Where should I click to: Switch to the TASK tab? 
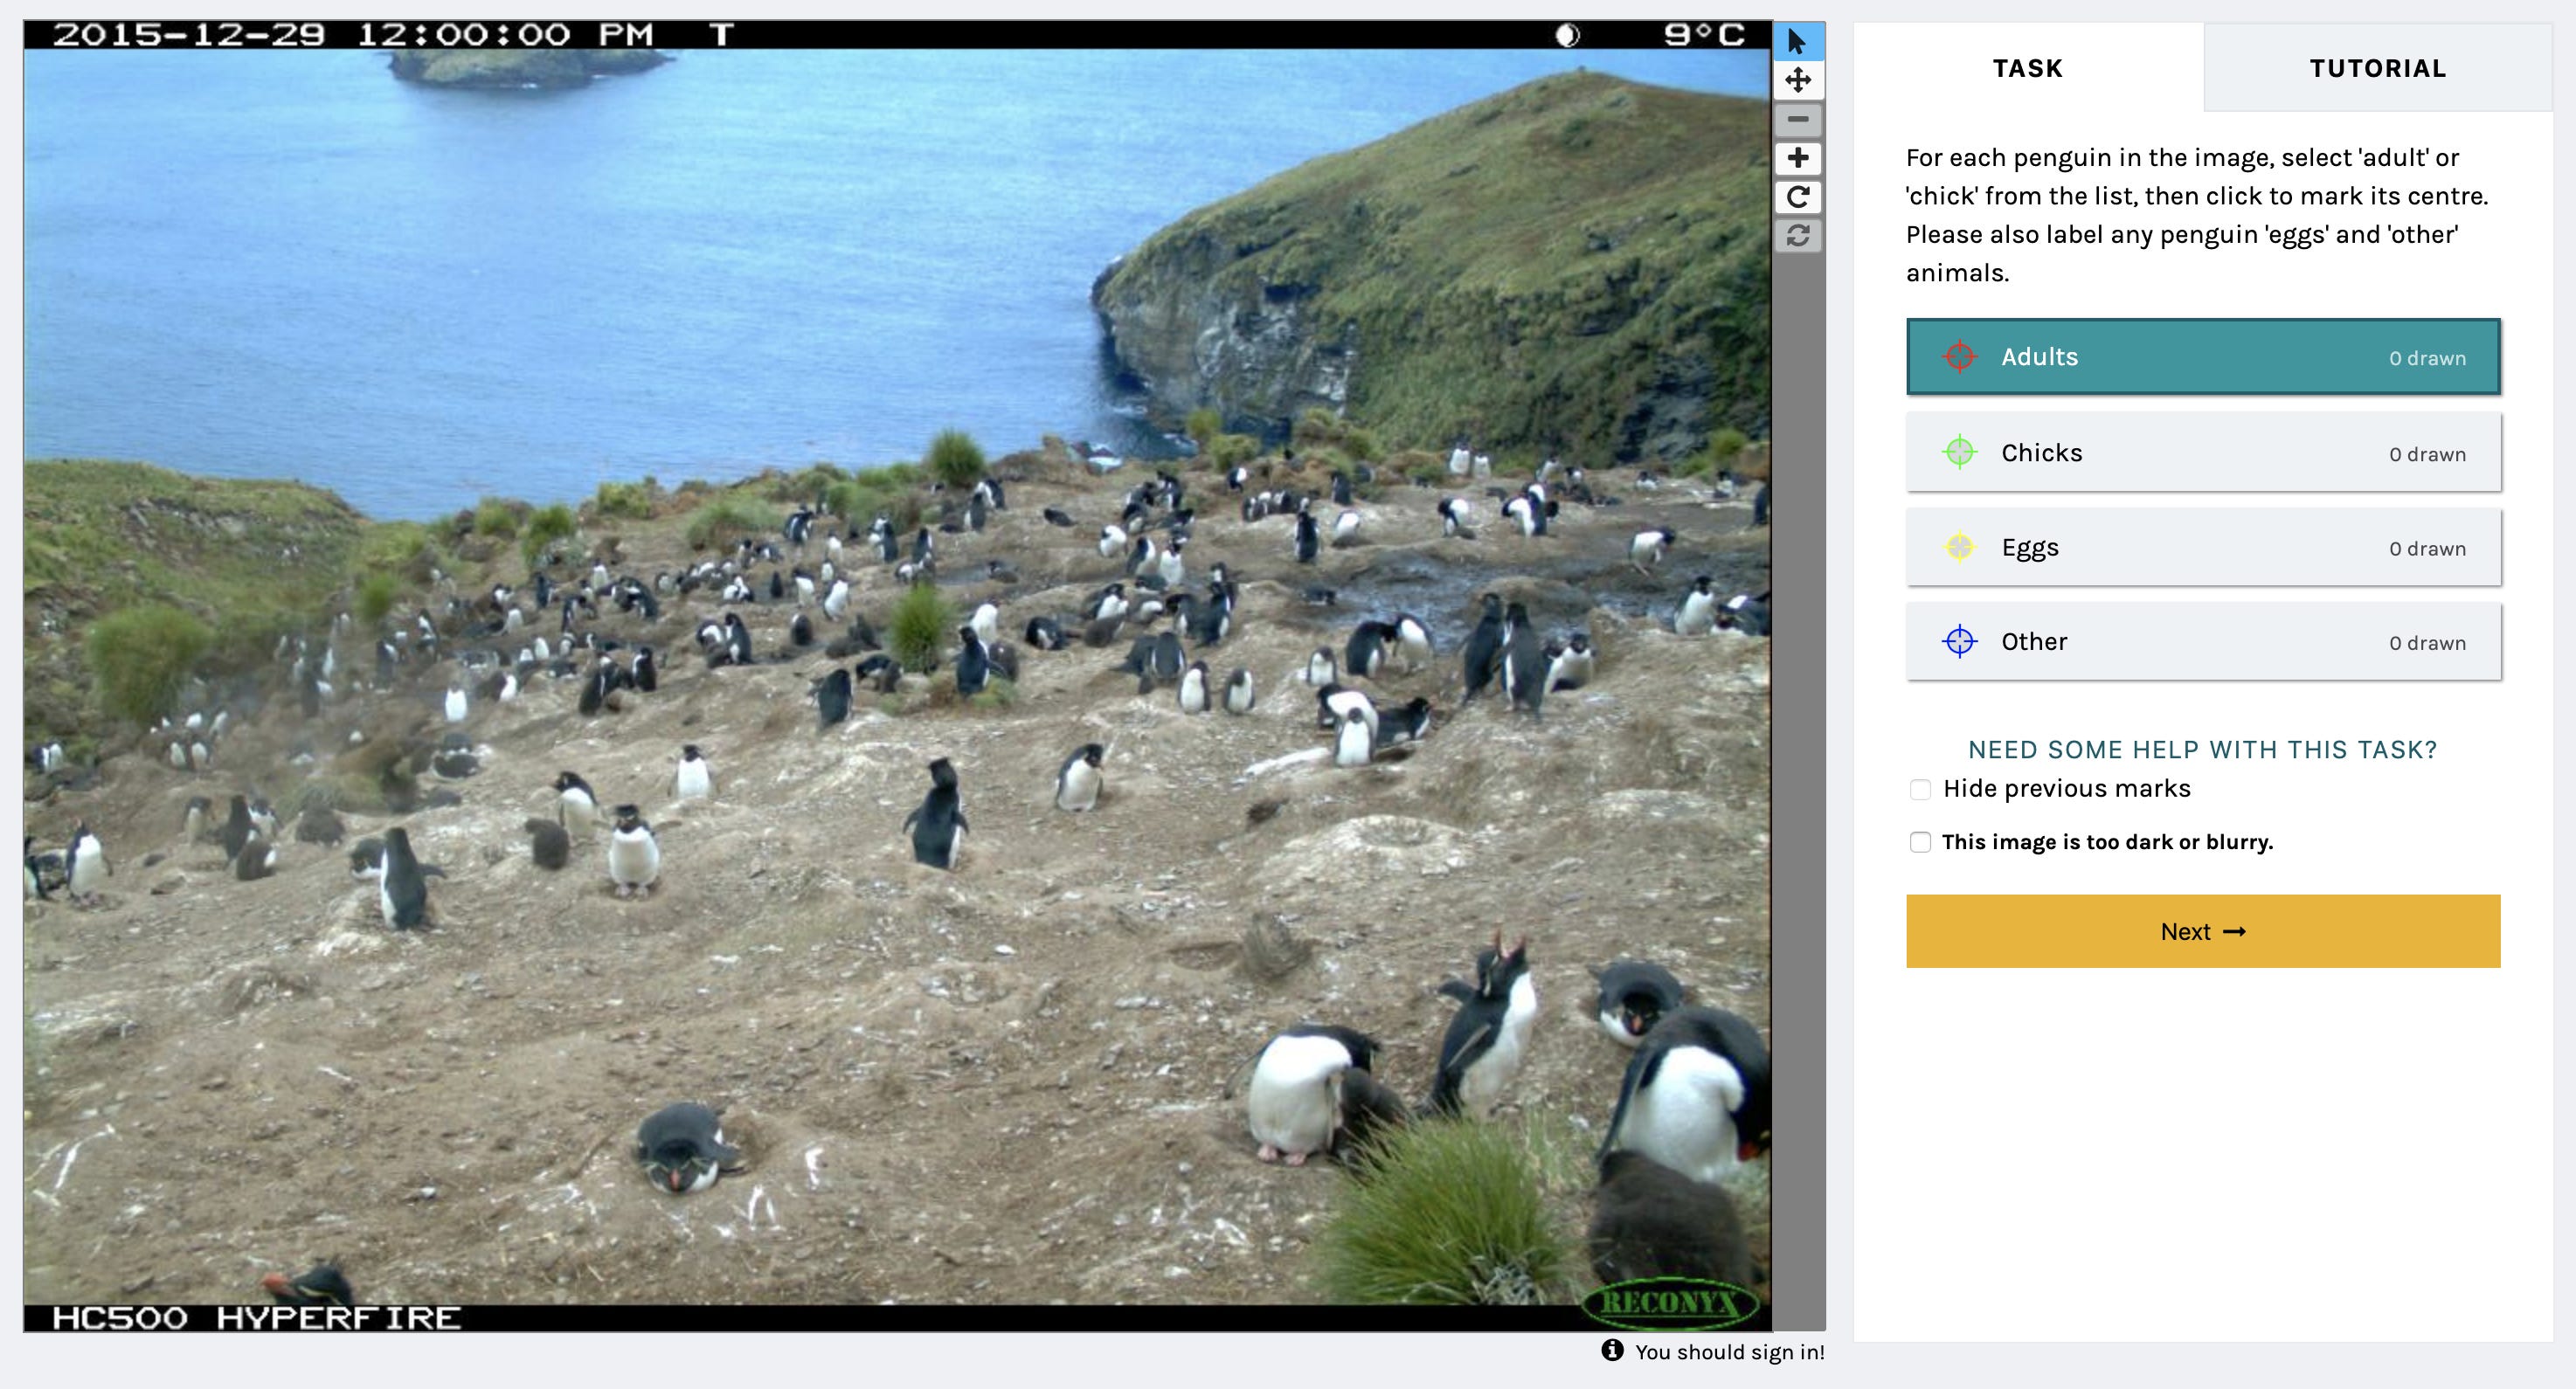pos(2028,68)
